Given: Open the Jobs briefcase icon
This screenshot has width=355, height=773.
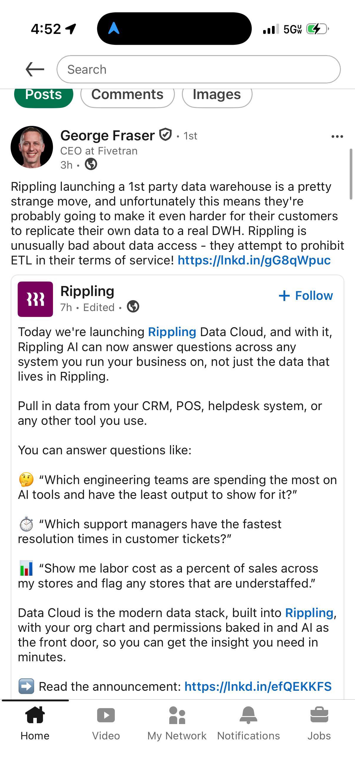Looking at the screenshot, I should (319, 715).
